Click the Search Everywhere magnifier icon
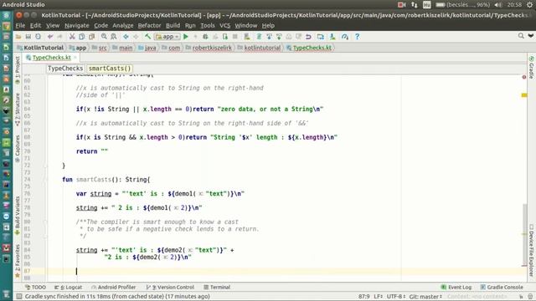The image size is (536, 301). (x=521, y=36)
